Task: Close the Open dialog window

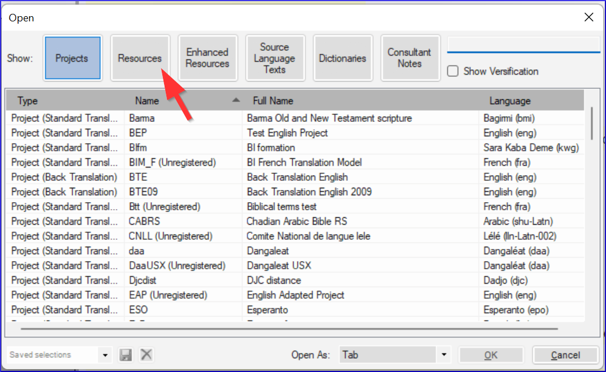Action: tap(589, 17)
